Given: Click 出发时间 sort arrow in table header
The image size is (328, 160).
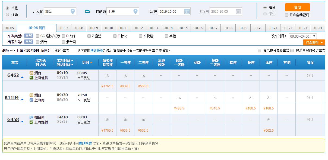Looking at the screenshot, I should (72, 61).
